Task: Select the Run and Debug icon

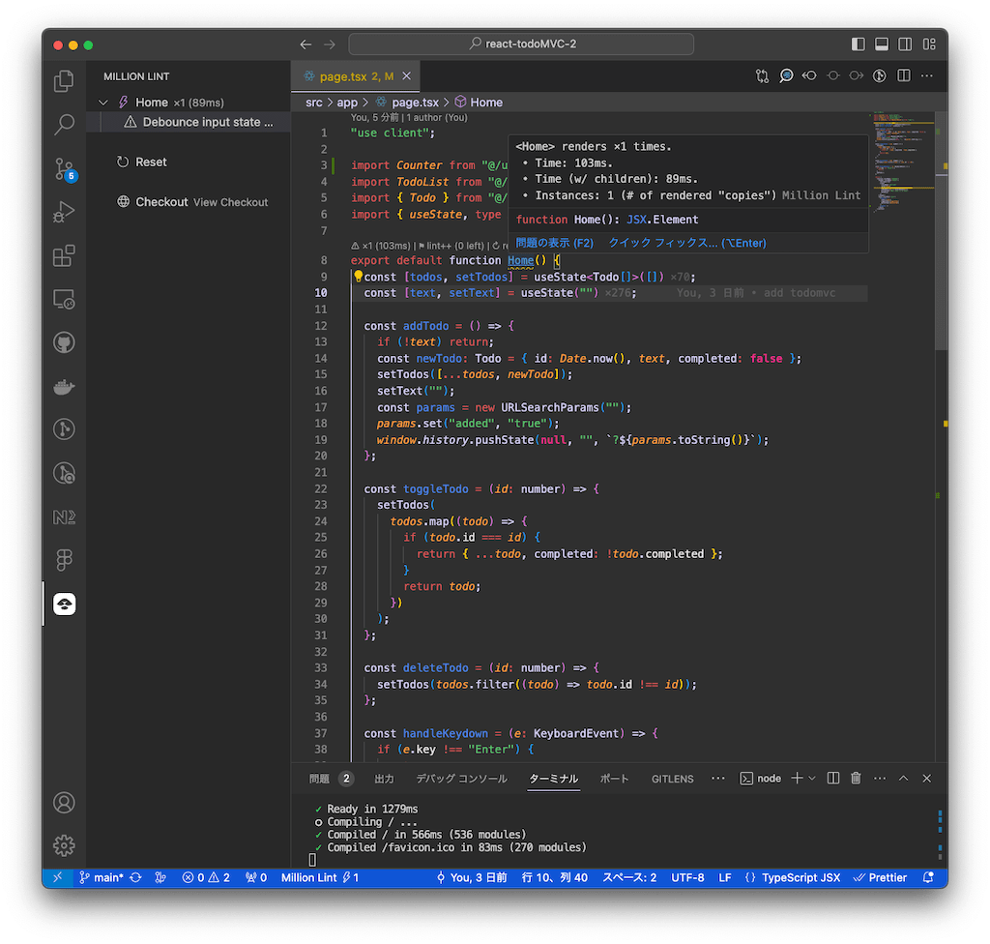Action: [x=64, y=211]
